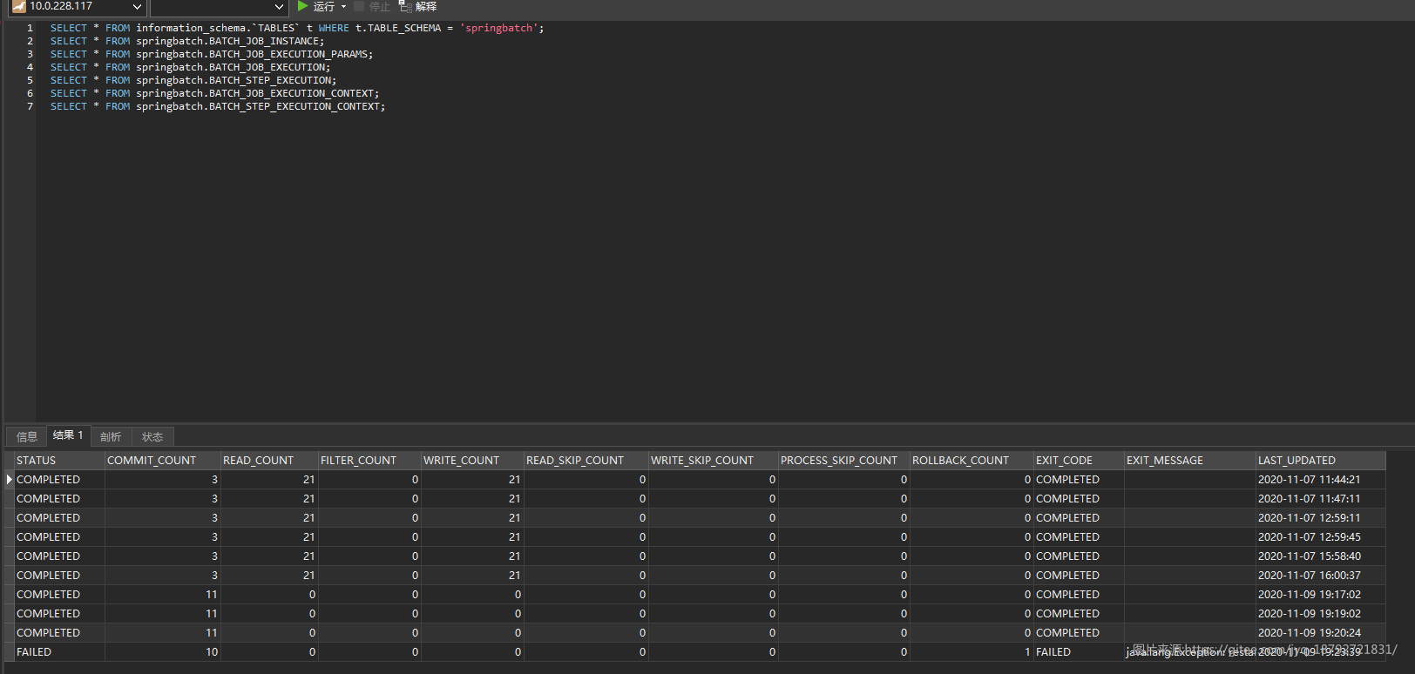
Task: Open the Run button's small dropdown arrow
Action: 344,7
